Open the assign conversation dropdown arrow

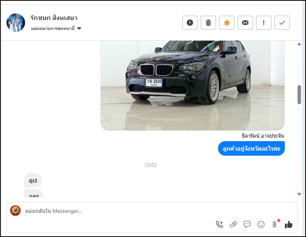point(79,28)
